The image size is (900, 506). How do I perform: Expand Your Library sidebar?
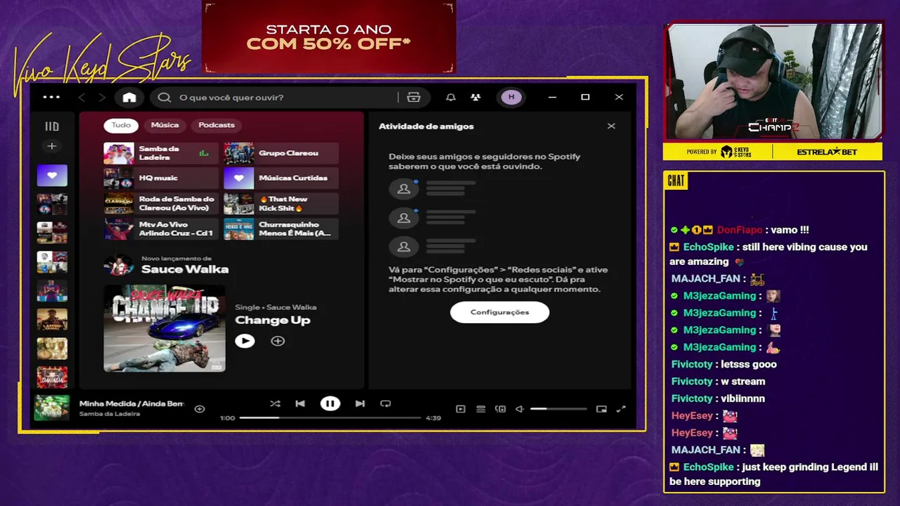(x=52, y=126)
